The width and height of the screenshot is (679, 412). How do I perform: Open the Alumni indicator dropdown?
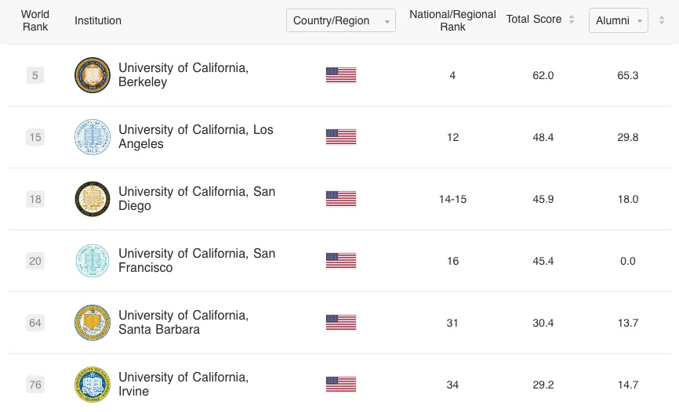(618, 20)
